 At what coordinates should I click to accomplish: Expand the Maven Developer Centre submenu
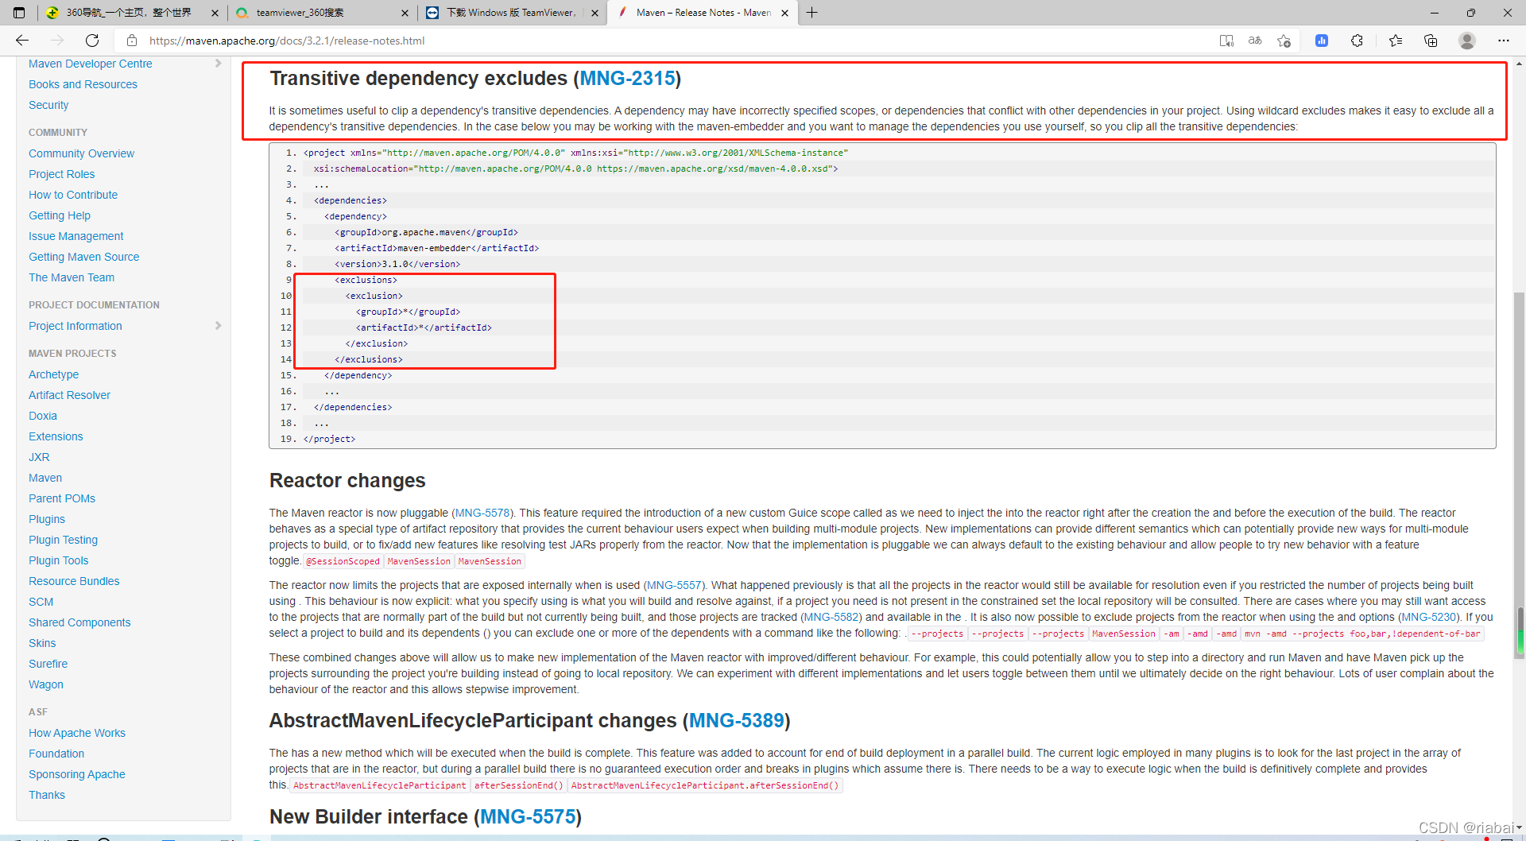click(x=218, y=64)
